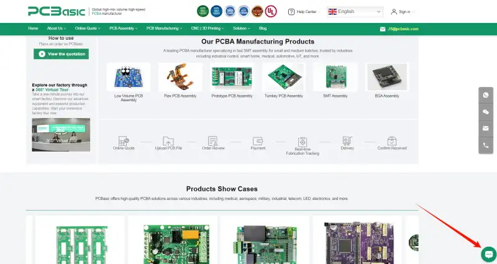Open the 360° Virtual Tour thumbnail

[61, 135]
